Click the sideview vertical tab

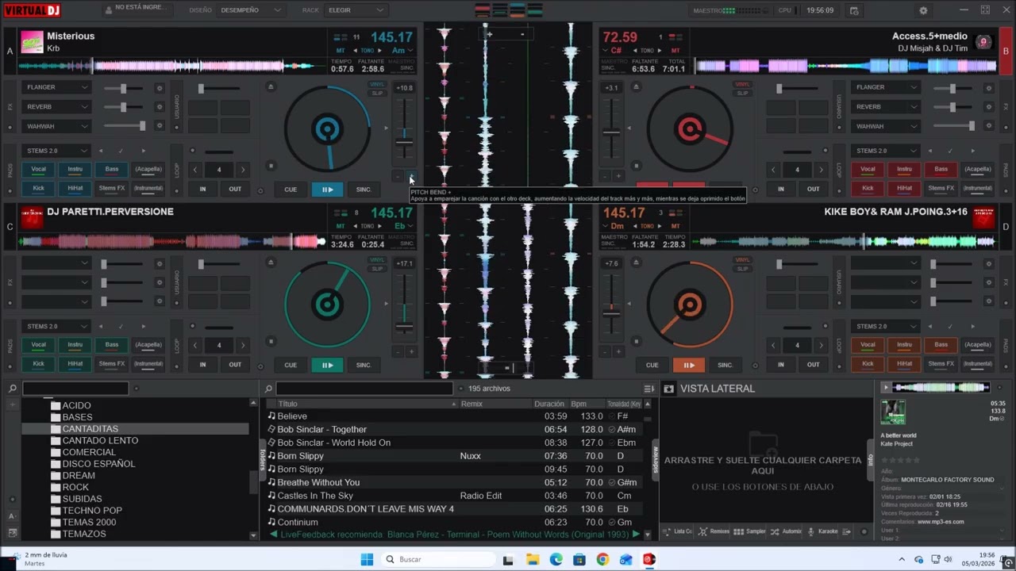point(656,460)
